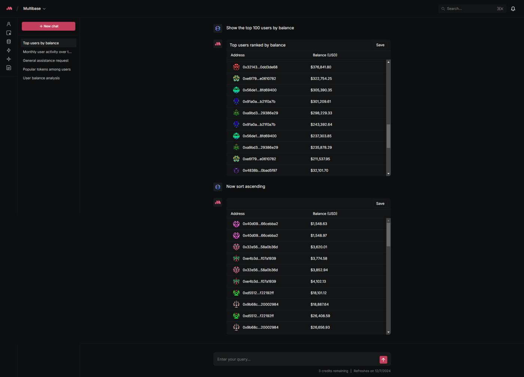Save the 'Top users ranked by balance' table
This screenshot has width=524, height=377.
[380, 45]
